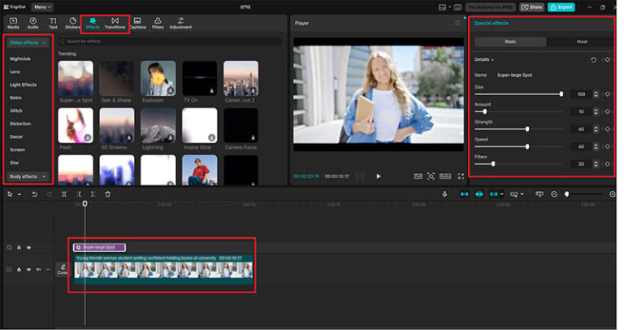Mute the main video track
Screen dimensions: 624x330
pyautogui.click(x=39, y=270)
